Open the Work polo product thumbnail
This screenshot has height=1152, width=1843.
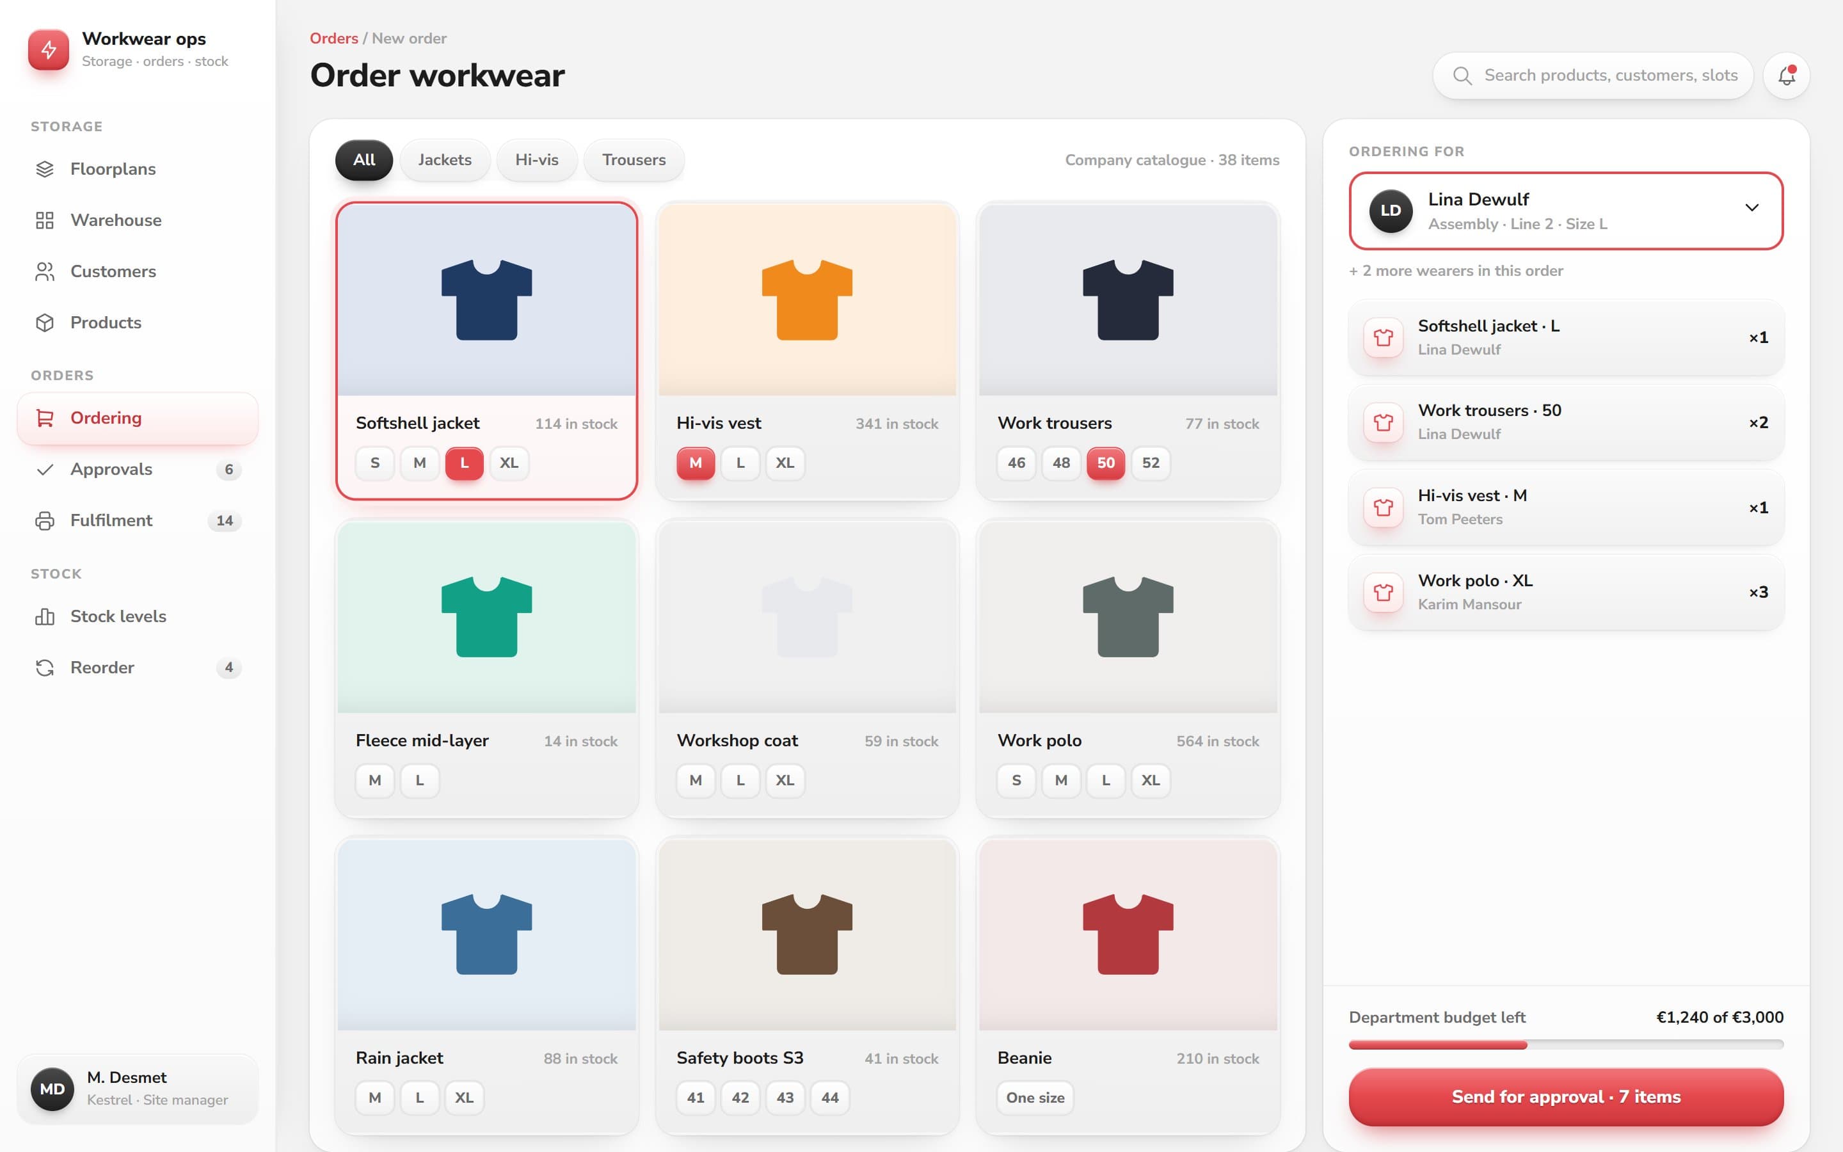click(x=1128, y=617)
